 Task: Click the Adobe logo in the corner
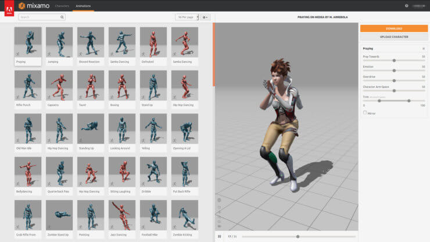pyautogui.click(x=9, y=8)
